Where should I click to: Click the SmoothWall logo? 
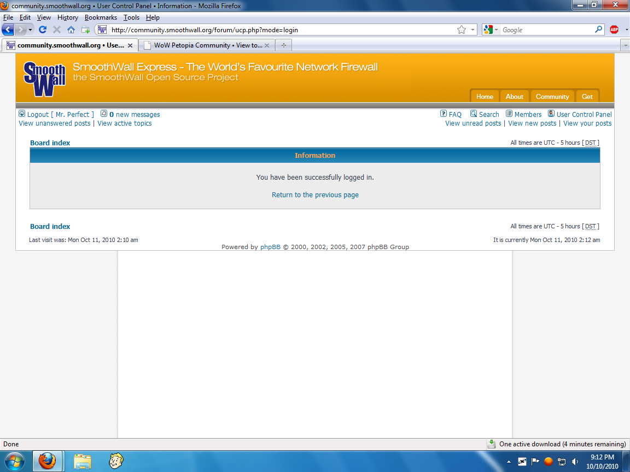tap(44, 79)
